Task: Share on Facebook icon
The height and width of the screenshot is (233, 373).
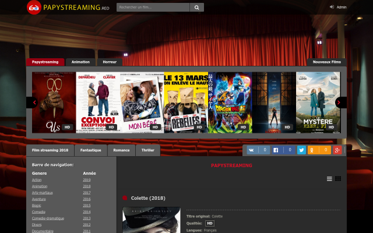Action: 276,150
